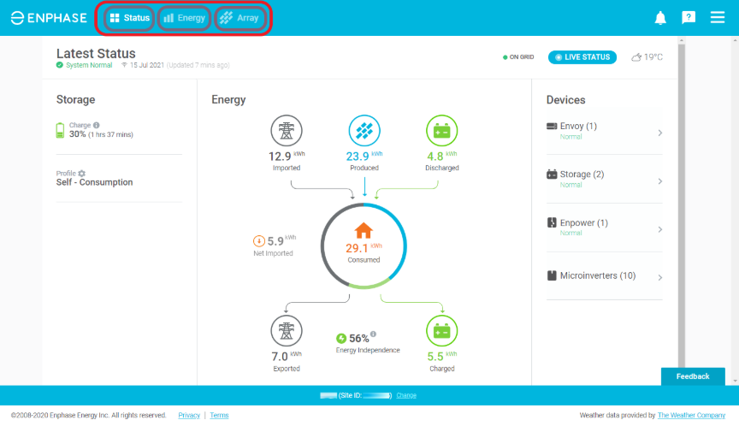Image resolution: width=739 pixels, height=426 pixels.
Task: Click the Enpower device icon
Action: pos(552,222)
